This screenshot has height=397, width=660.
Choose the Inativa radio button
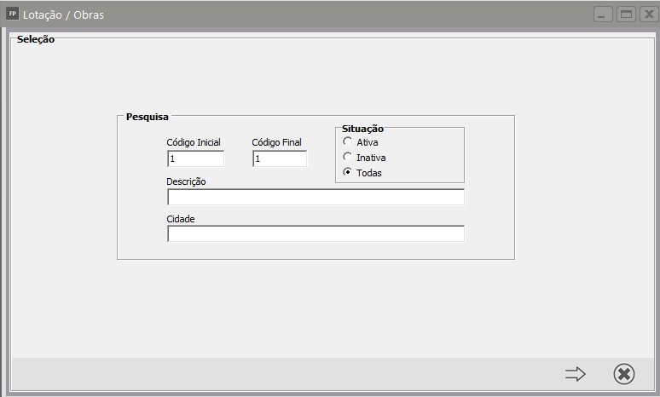coord(347,158)
